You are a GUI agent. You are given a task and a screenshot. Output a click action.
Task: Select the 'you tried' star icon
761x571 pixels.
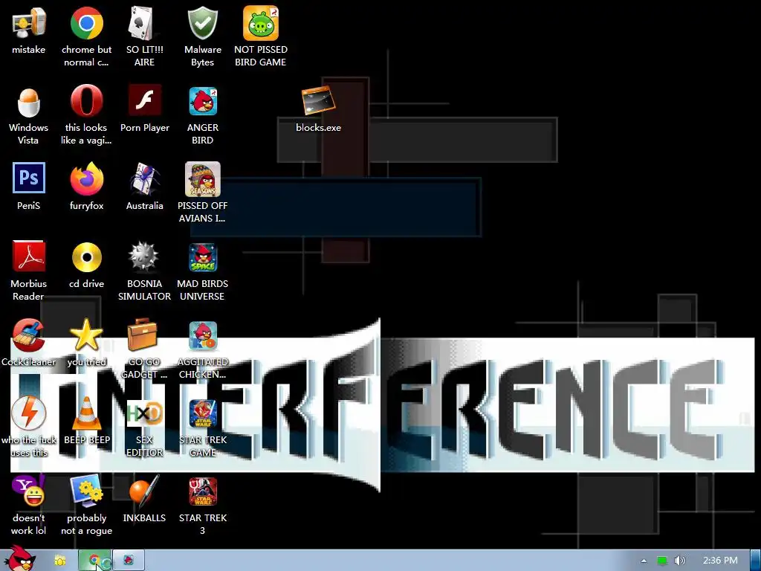coord(86,335)
